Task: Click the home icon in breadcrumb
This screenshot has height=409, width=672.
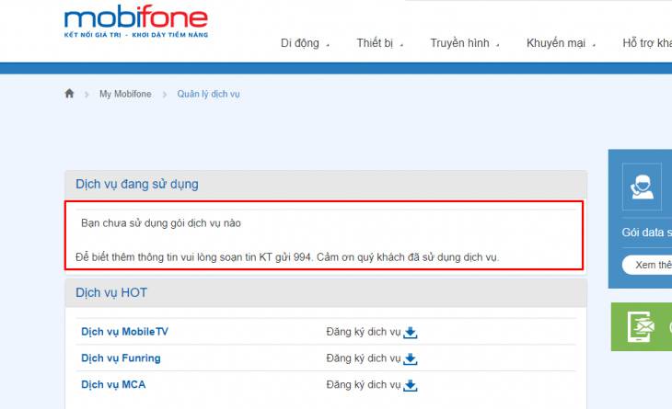Action: tap(69, 94)
